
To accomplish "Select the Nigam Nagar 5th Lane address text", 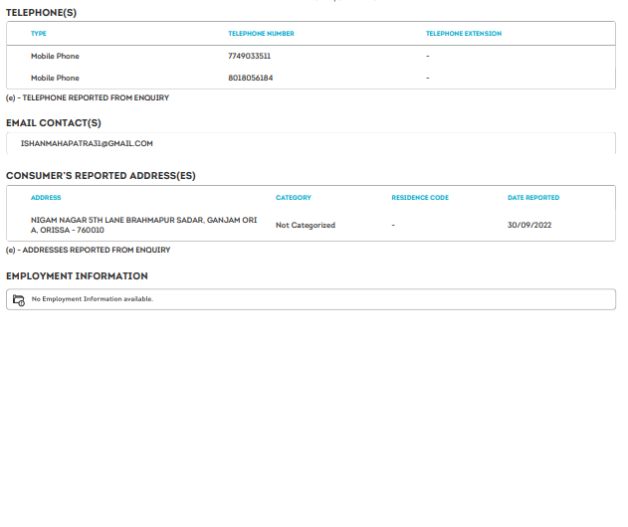I will 144,225.
